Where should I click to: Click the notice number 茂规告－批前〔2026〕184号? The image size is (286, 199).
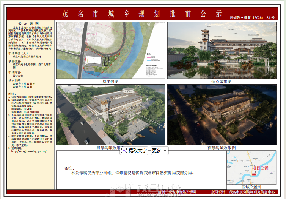[252, 18]
